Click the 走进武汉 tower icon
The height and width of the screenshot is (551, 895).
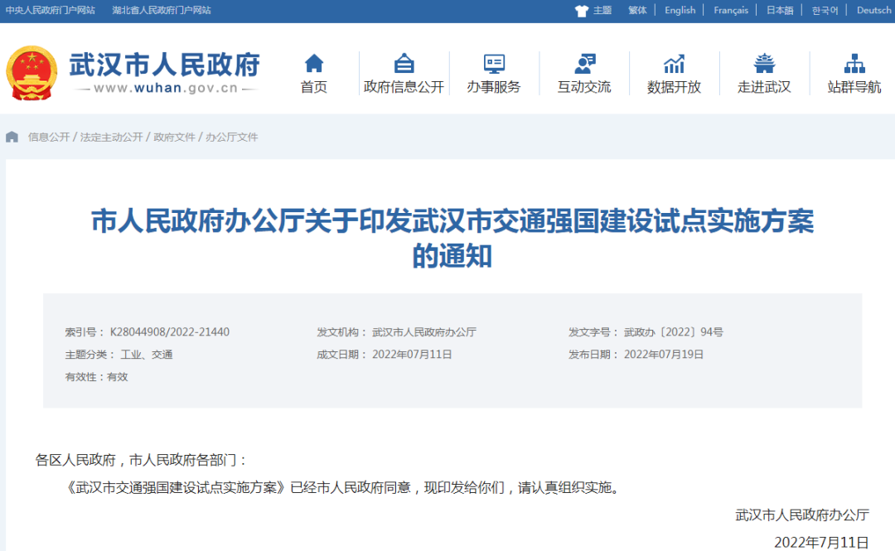pyautogui.click(x=764, y=64)
